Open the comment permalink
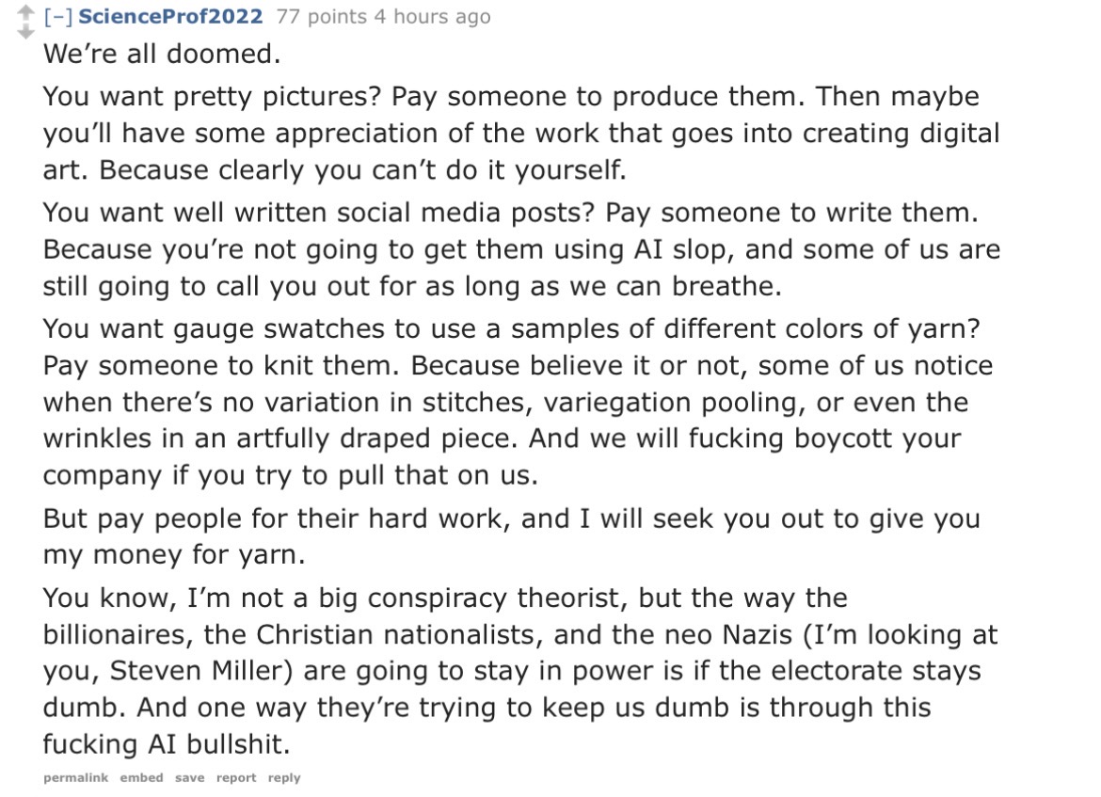This screenshot has height=797, width=1101. coord(76,777)
